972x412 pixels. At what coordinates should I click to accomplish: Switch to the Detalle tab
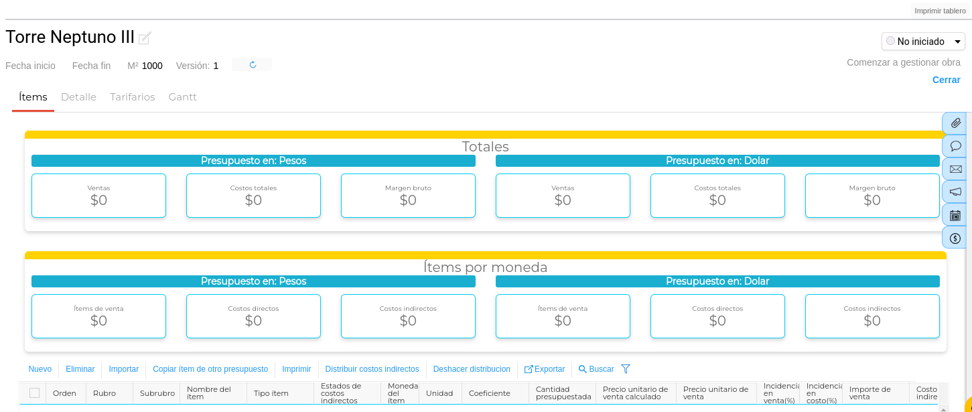pyautogui.click(x=78, y=97)
